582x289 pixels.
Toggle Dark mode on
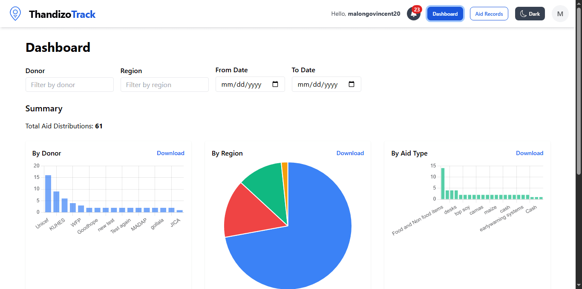[x=530, y=13]
